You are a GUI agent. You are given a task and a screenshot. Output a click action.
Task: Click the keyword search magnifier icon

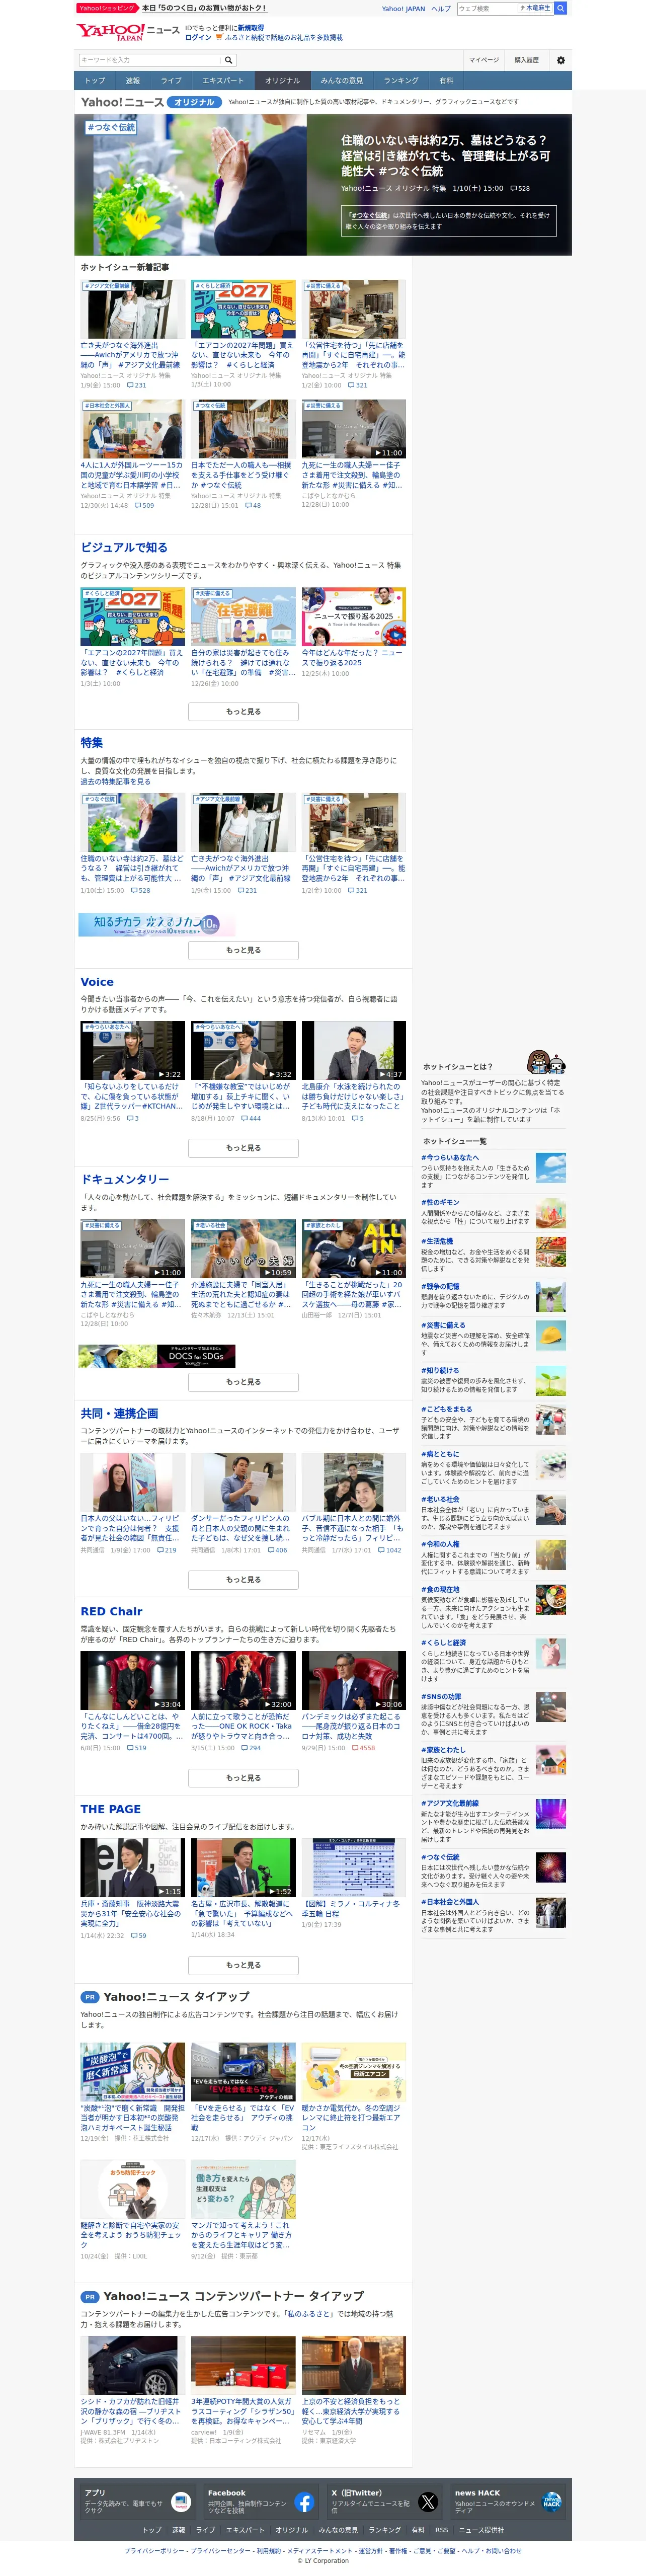(x=228, y=60)
